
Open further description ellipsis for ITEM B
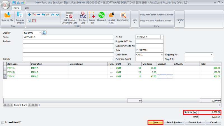111,72
